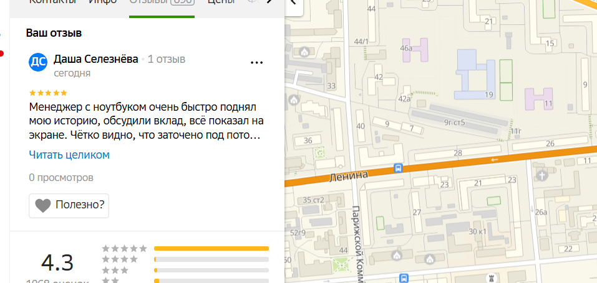Click building label 9г ст5
The image size is (597, 283).
pos(455,123)
